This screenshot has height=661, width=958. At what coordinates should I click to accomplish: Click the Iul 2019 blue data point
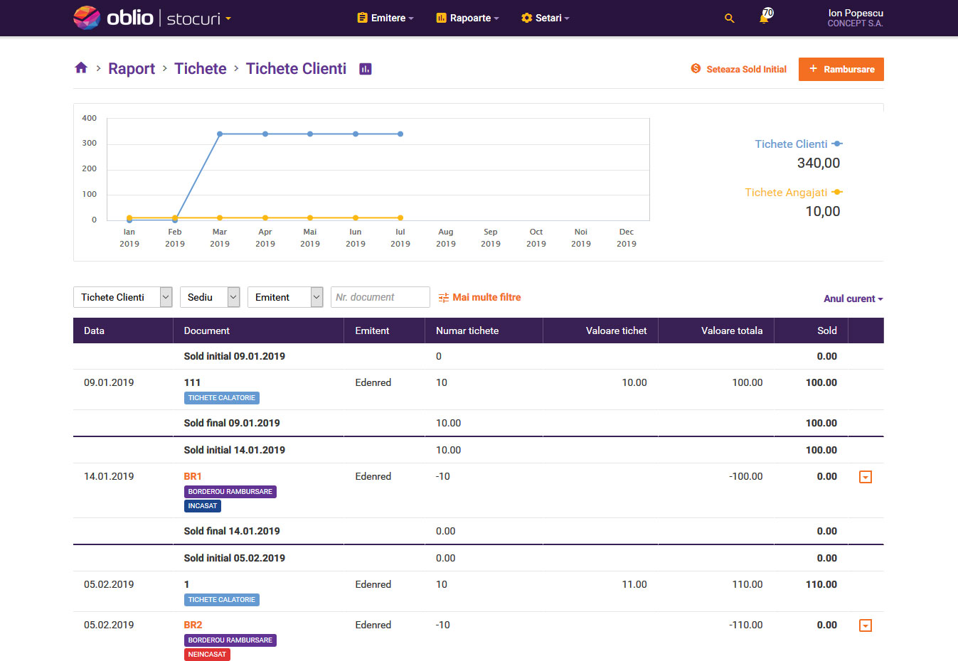(400, 134)
